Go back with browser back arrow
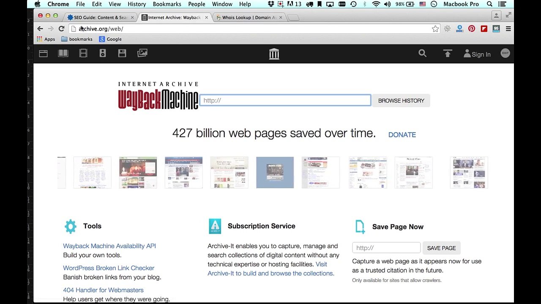 pyautogui.click(x=40, y=29)
